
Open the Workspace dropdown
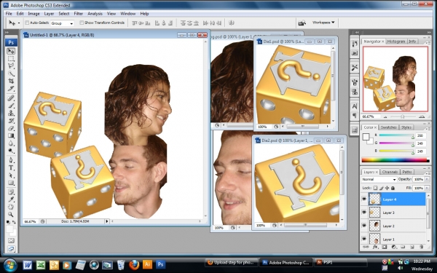(x=323, y=23)
